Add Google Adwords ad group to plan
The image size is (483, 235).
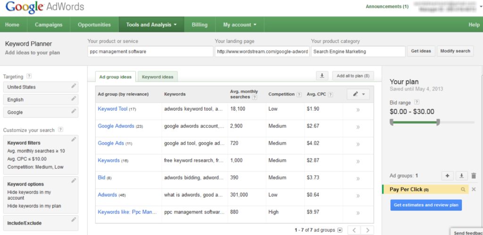[358, 127]
